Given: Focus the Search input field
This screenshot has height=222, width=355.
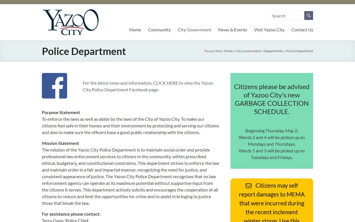Looking at the screenshot, I should tap(286, 16).
